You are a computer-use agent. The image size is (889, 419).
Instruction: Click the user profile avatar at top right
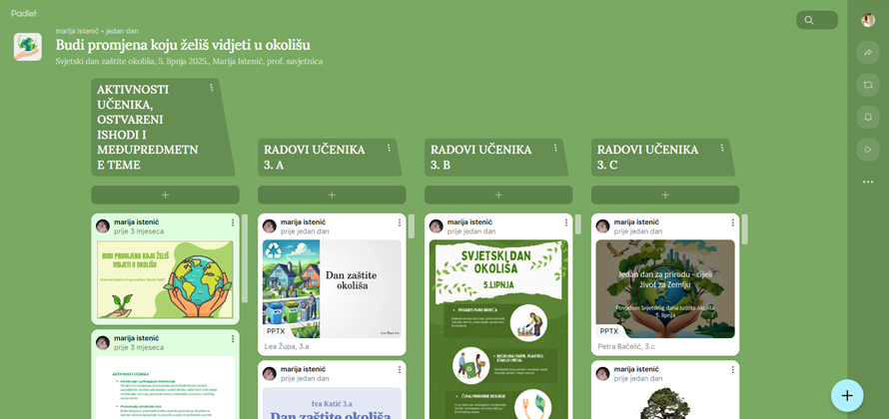click(868, 20)
